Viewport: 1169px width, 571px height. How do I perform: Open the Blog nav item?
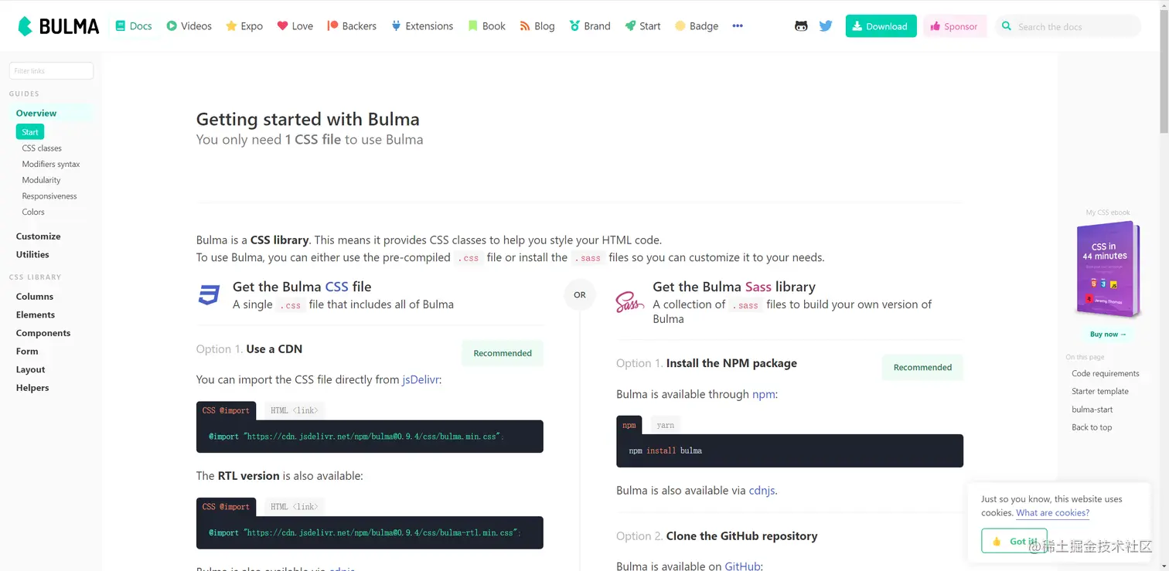pyautogui.click(x=537, y=26)
